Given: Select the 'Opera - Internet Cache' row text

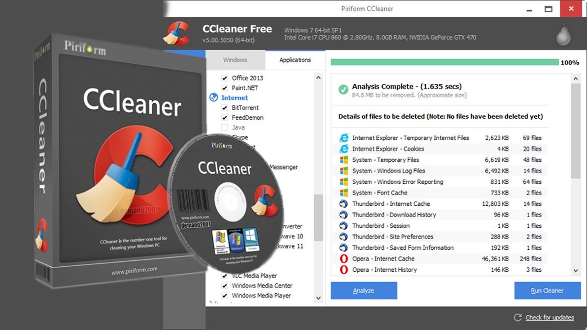Looking at the screenshot, I should 383,259.
